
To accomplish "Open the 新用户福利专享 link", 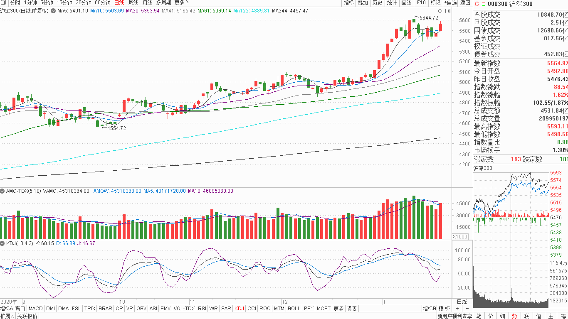I will [454, 316].
